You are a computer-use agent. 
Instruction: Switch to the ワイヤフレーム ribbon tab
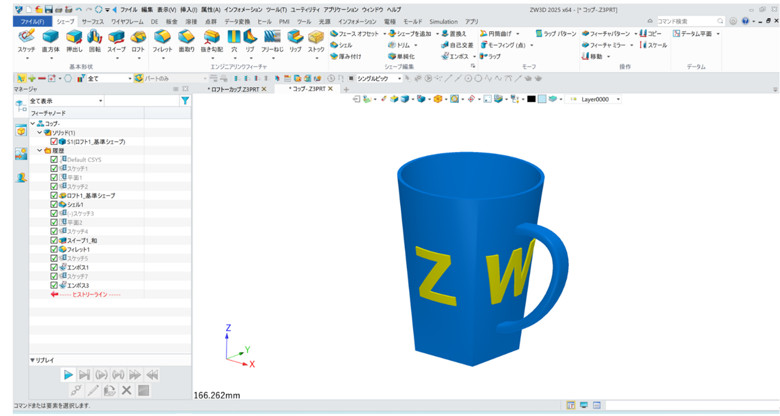(127, 21)
